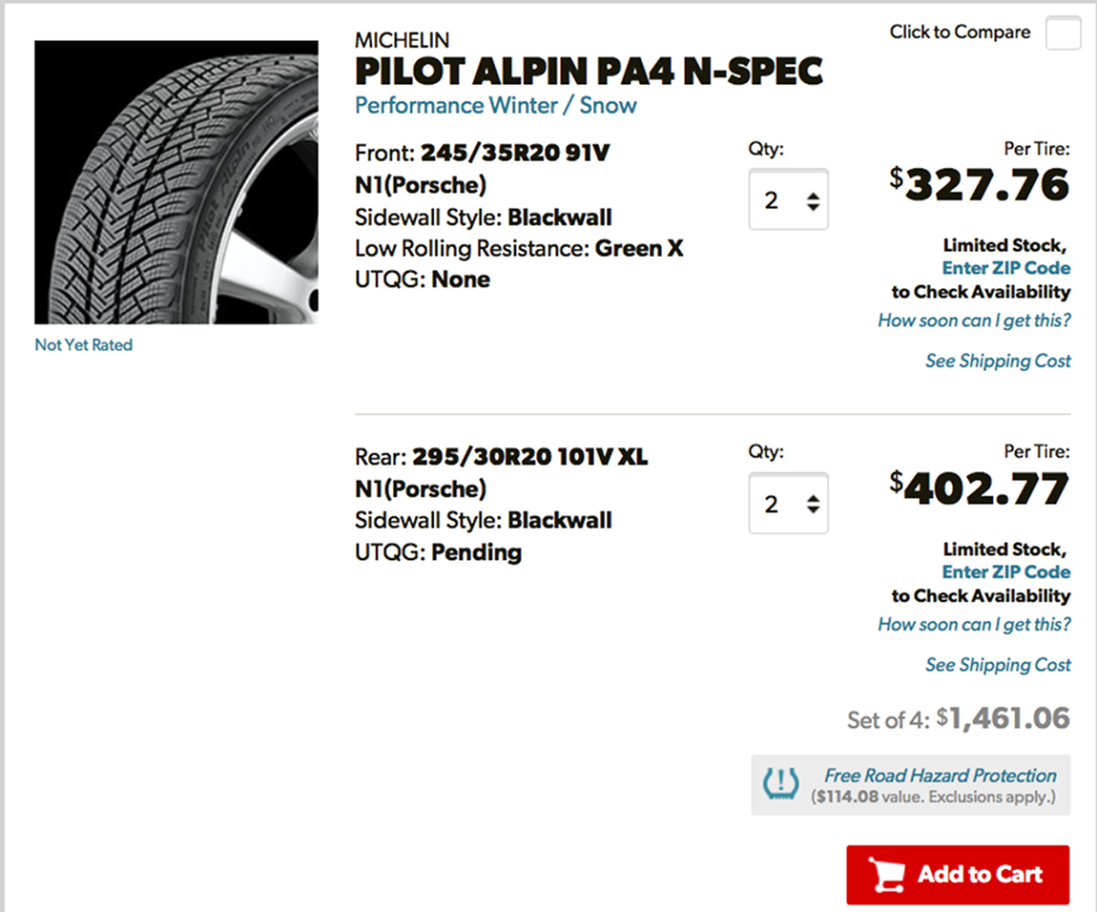This screenshot has height=912, width=1097.
Task: Open Free Road Hazard Protection link
Action: point(940,776)
